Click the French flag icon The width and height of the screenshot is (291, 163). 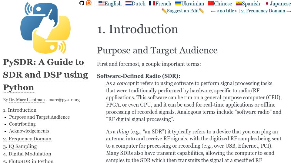click(152, 3)
